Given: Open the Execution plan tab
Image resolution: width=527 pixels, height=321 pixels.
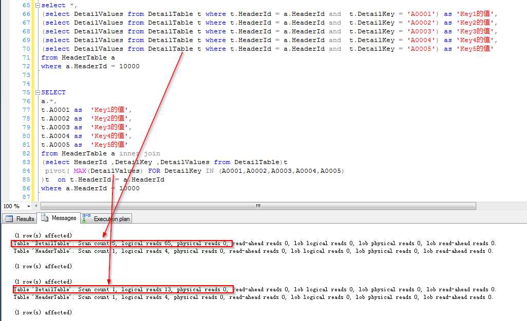Looking at the screenshot, I should 106,218.
